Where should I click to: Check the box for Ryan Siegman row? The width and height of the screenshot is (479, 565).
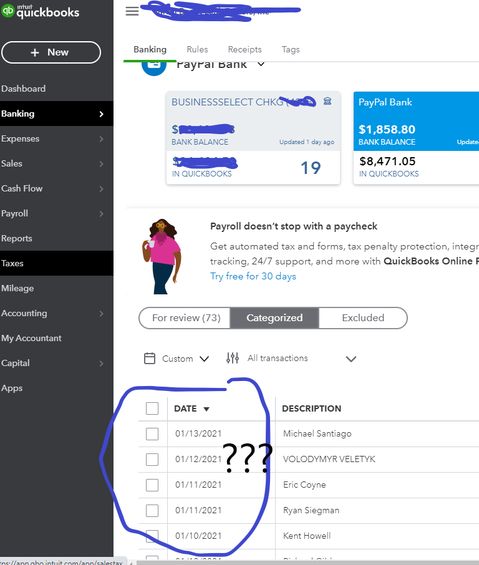click(152, 511)
